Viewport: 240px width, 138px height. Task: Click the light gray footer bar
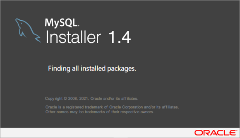tap(120, 133)
